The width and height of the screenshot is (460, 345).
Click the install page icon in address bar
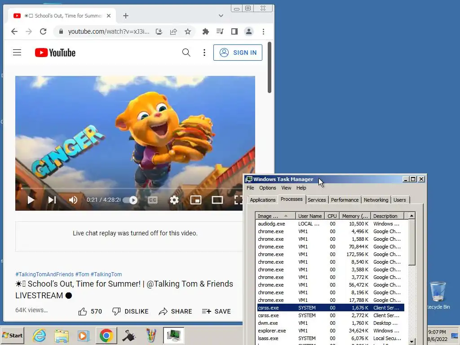click(159, 31)
